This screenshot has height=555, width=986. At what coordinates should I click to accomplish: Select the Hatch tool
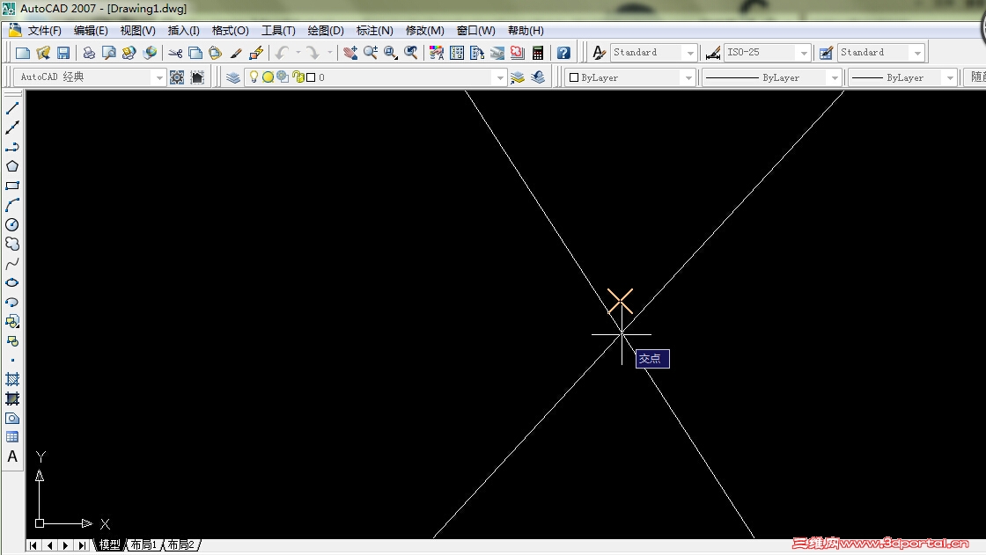12,379
